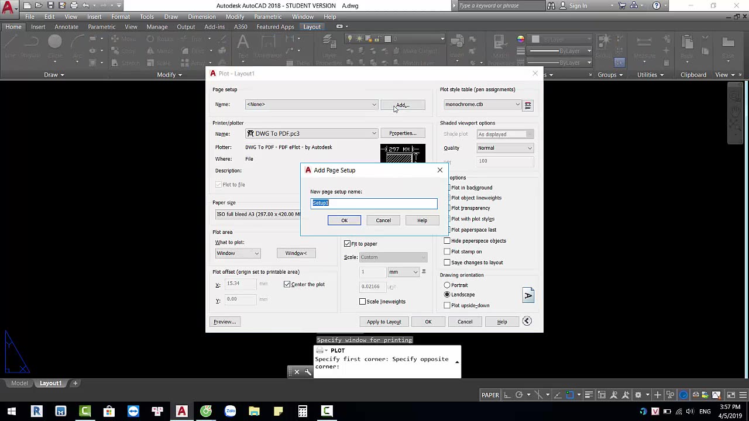Click the Preview... button in Plot dialog
749x421 pixels.
click(x=225, y=322)
